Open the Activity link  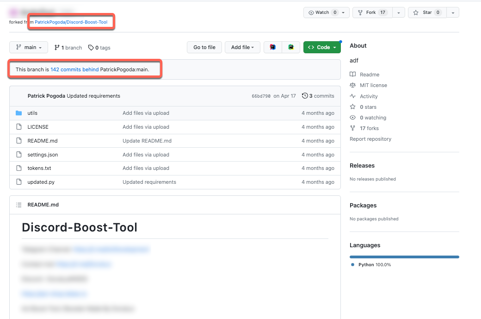tap(369, 96)
